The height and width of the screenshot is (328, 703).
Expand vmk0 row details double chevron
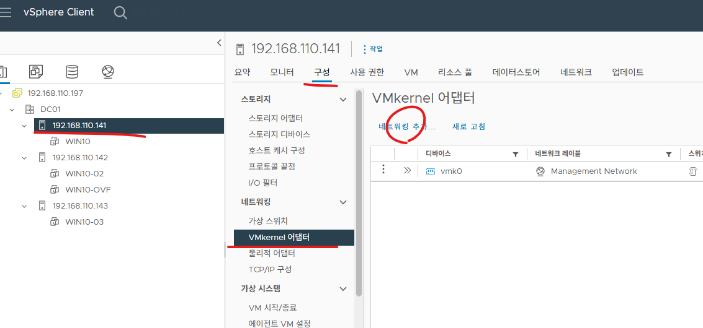407,170
